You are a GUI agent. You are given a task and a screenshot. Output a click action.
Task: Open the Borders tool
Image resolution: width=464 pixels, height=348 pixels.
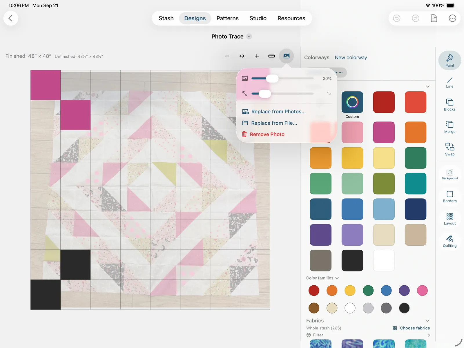pyautogui.click(x=450, y=196)
